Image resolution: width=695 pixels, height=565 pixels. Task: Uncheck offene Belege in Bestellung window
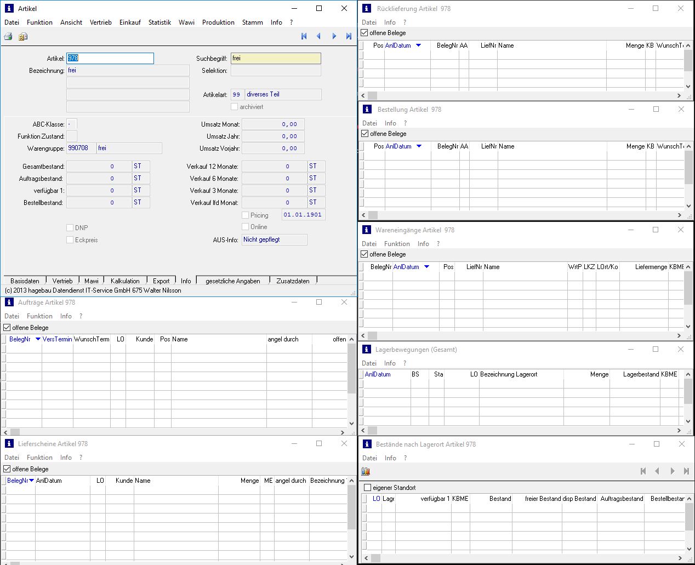point(365,134)
